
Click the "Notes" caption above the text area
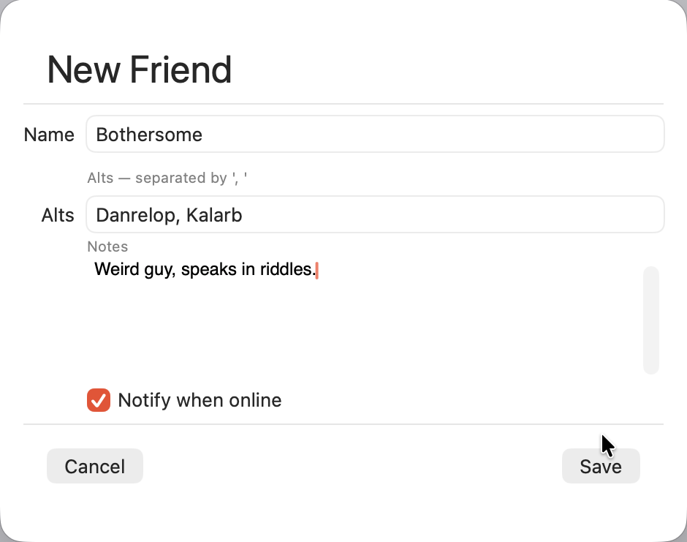coord(107,246)
